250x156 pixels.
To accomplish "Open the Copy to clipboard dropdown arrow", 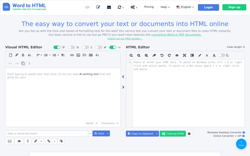I will point(157,134).
